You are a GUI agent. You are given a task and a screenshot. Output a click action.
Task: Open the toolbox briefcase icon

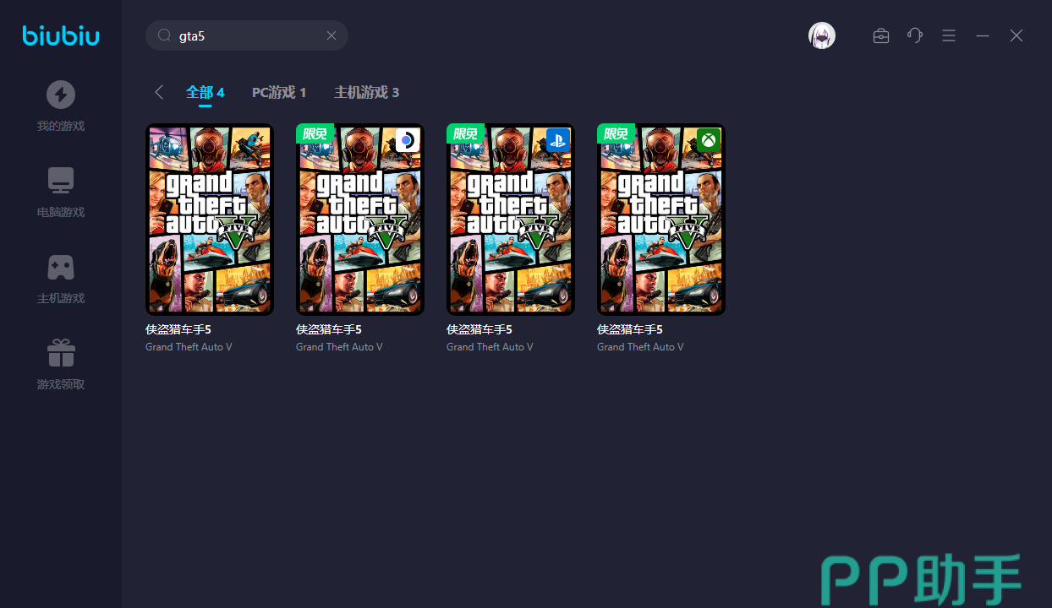(x=880, y=35)
